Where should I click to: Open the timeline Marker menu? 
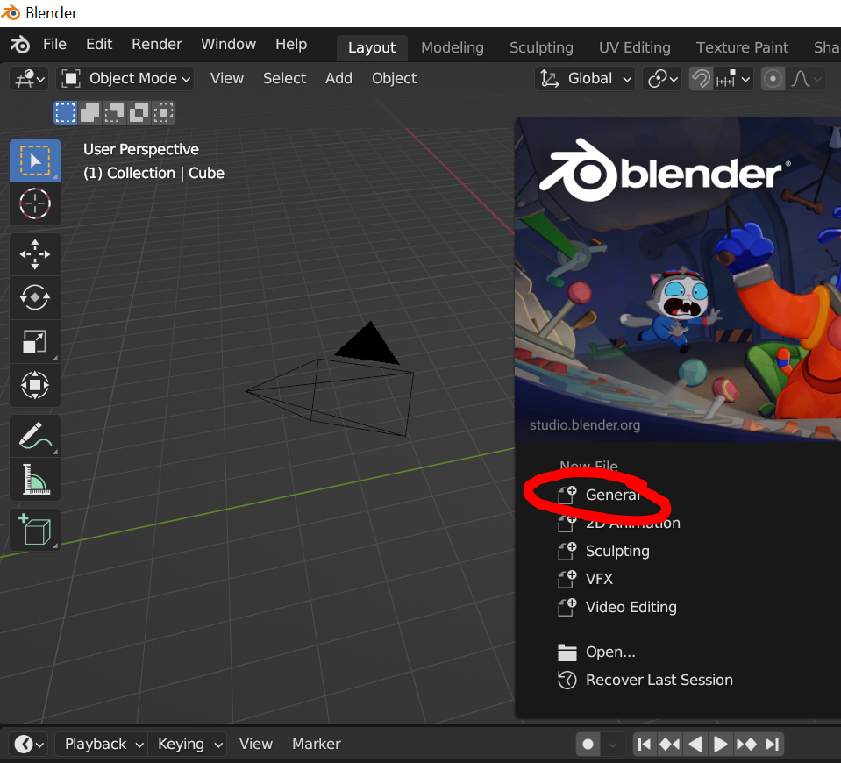click(x=317, y=745)
